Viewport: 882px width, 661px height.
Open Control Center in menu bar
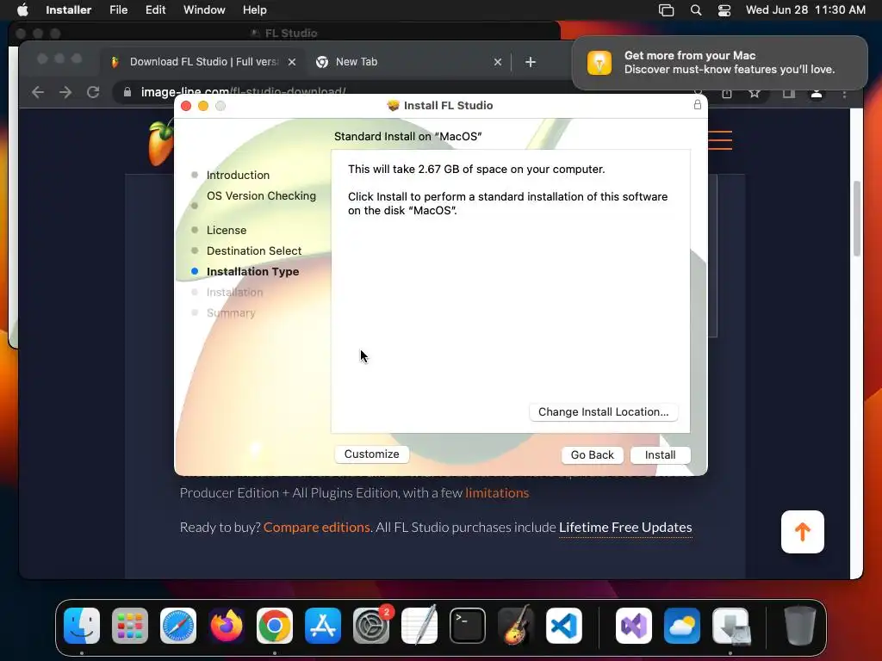point(724,10)
